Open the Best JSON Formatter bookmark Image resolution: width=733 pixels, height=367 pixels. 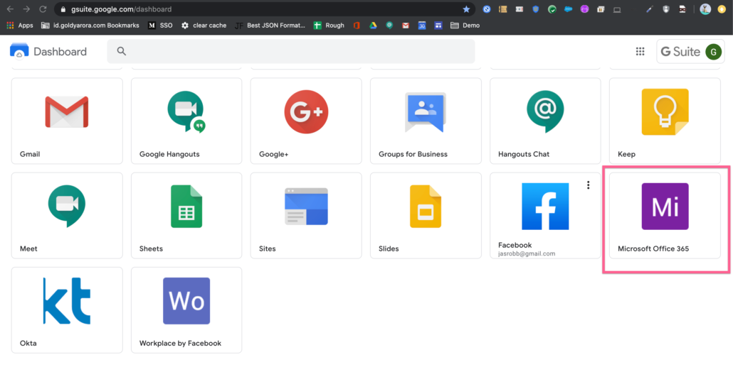pyautogui.click(x=270, y=26)
